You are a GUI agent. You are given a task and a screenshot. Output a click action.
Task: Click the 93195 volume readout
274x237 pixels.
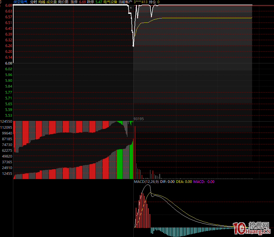(x=139, y=119)
